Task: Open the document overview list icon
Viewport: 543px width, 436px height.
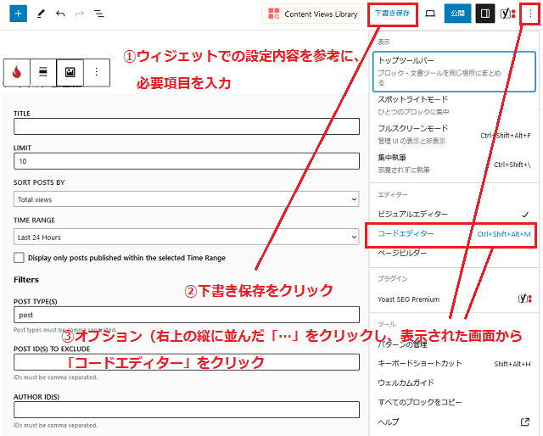Action: (99, 14)
